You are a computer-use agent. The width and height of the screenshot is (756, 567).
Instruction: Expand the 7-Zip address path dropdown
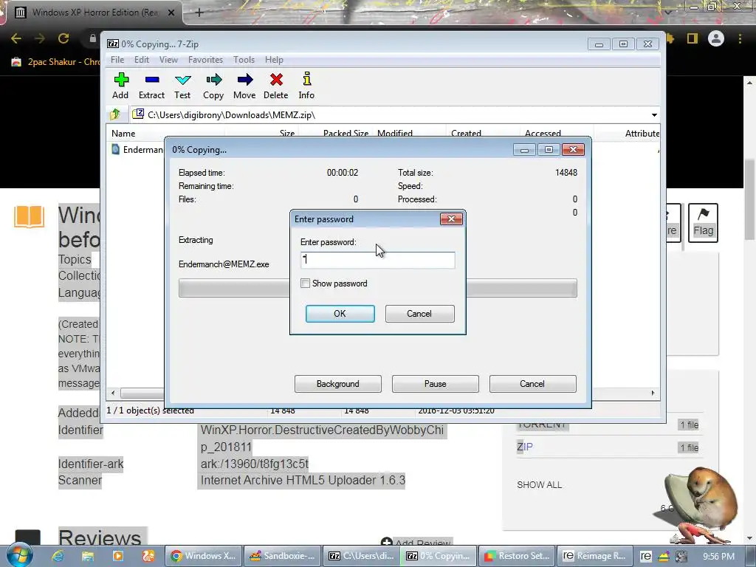point(654,114)
